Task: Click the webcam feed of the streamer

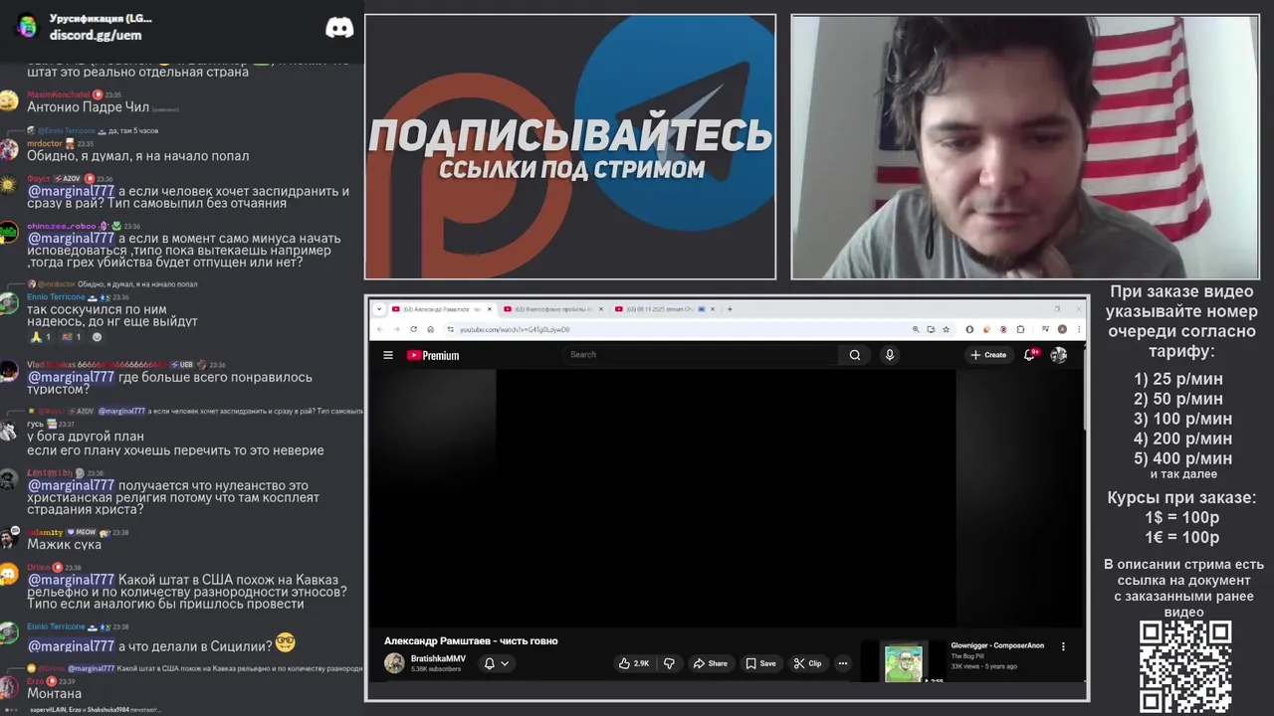Action: [x=1024, y=146]
